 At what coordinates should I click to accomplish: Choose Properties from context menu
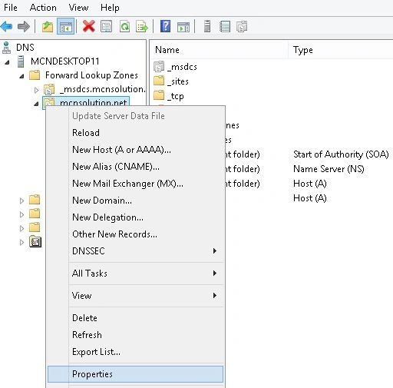(x=135, y=374)
